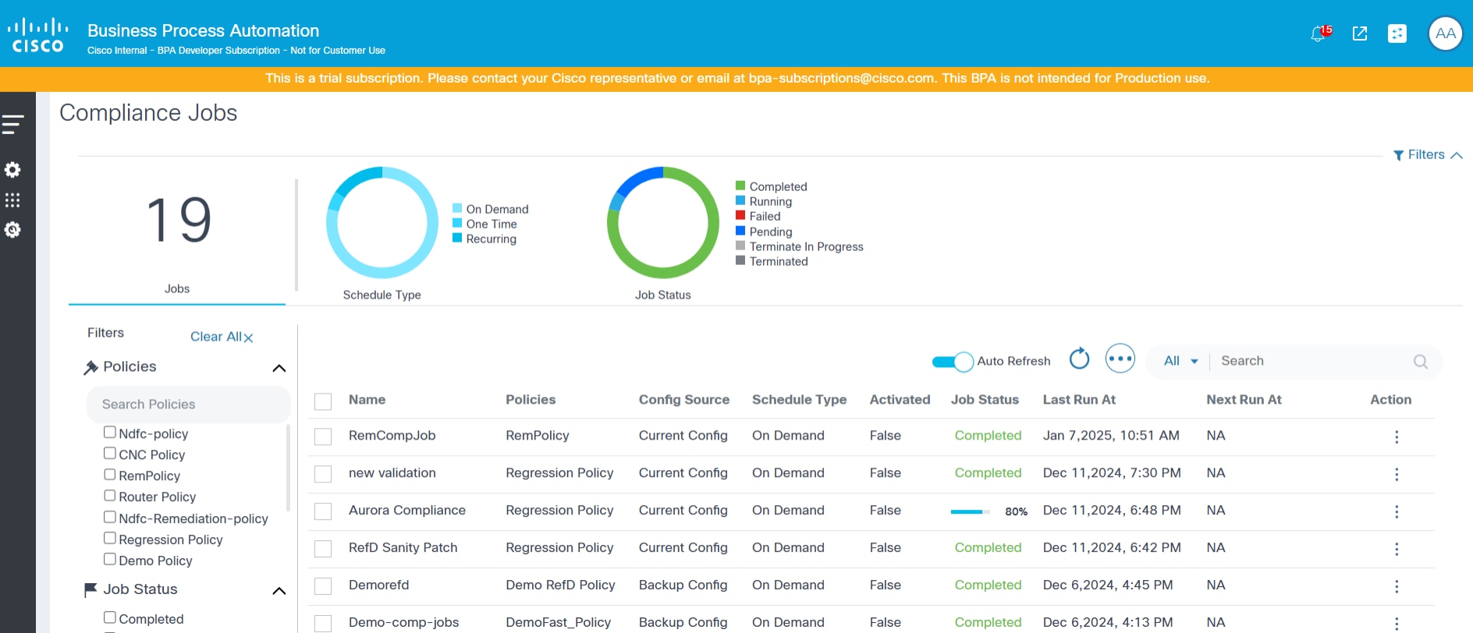Select the Schedule Type chart tab
Viewport: 1473px width, 633px height.
tap(382, 295)
